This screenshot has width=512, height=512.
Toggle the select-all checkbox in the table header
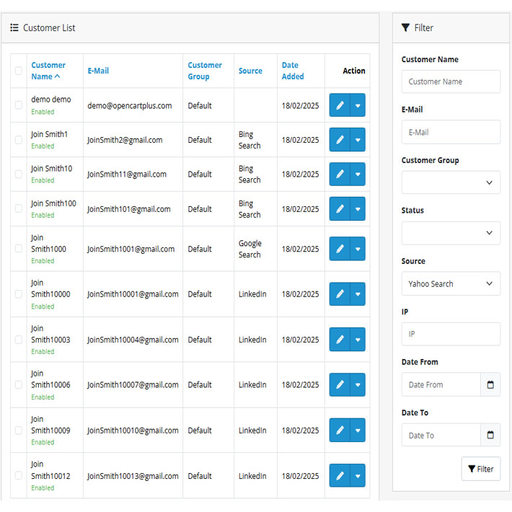(19, 71)
